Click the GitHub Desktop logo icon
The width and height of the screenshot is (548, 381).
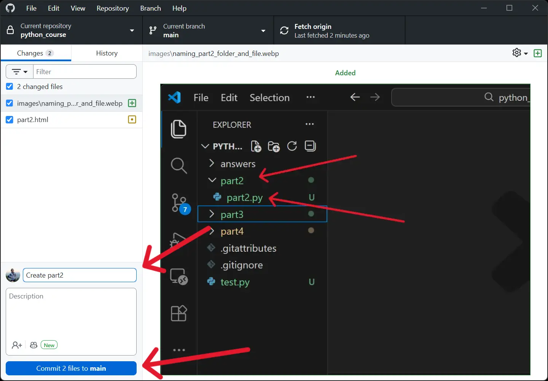[10, 8]
